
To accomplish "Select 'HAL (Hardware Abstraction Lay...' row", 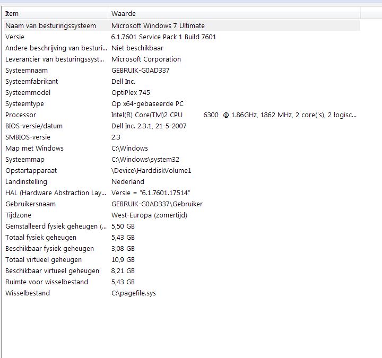I will click(56, 193).
